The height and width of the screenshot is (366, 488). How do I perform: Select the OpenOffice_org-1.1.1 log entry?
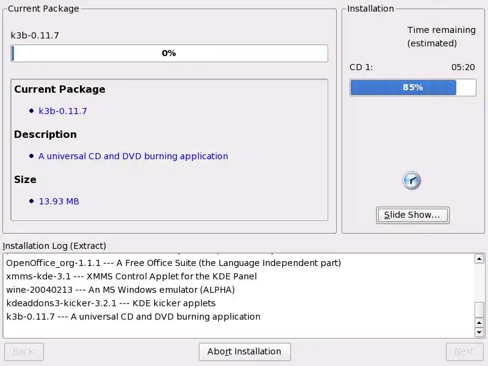(173, 263)
